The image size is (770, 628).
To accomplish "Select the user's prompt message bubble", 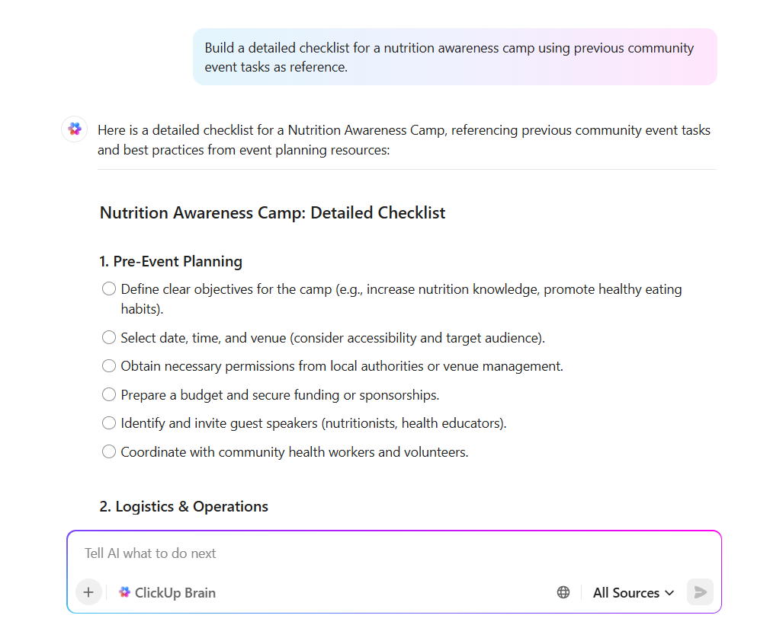I will [x=454, y=56].
